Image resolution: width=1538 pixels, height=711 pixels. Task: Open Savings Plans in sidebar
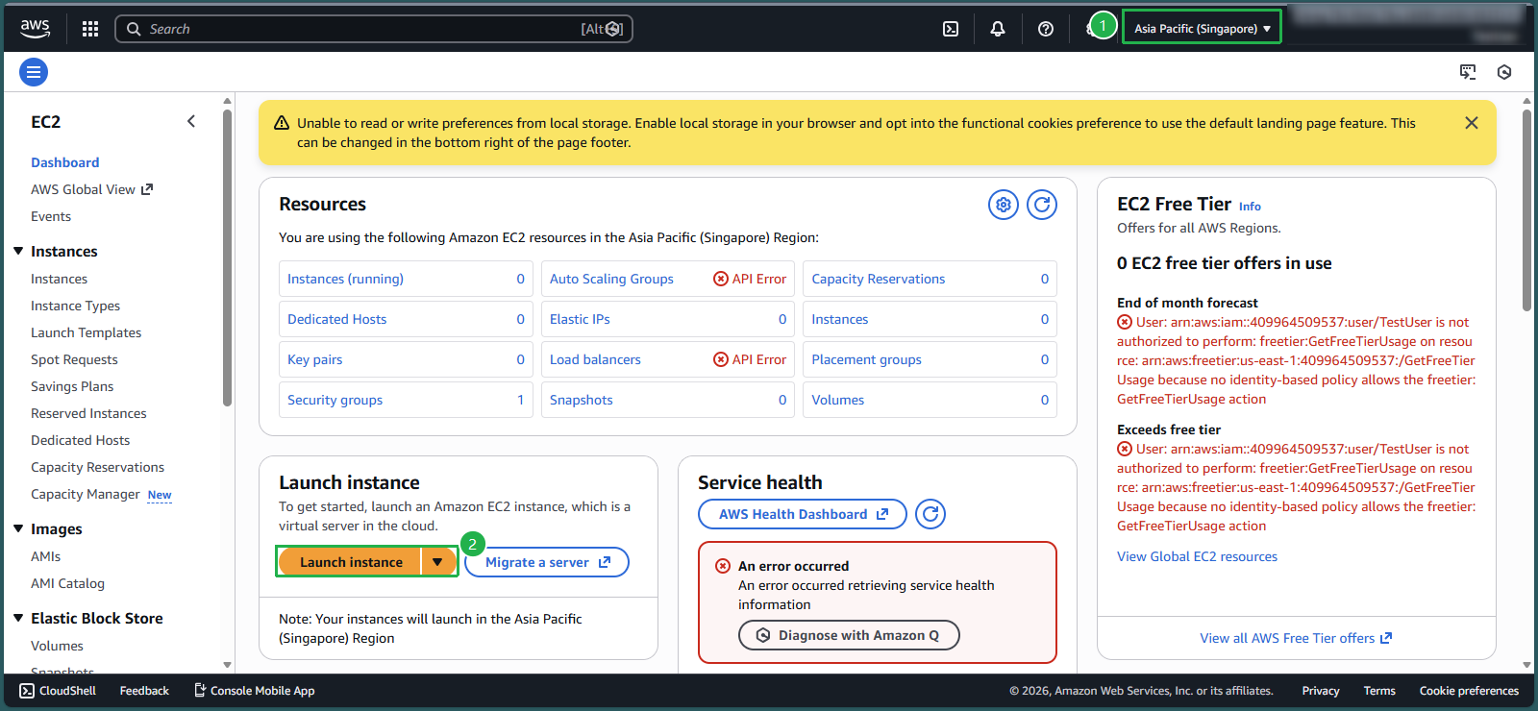click(72, 386)
